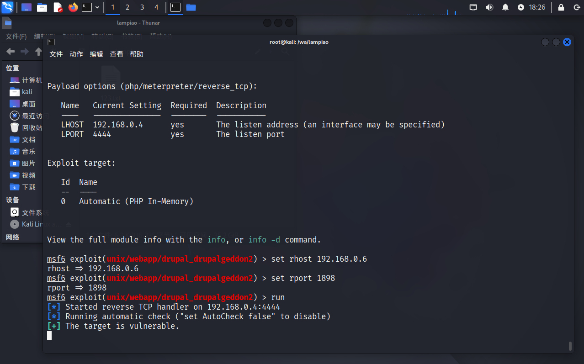Viewport: 584px width, 364px height.
Task: Click 'The target is vulnerable.' output line
Action: click(113, 326)
